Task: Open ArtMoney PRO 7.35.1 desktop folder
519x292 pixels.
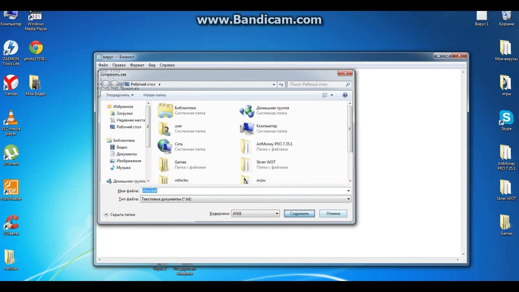Action: click(x=506, y=158)
